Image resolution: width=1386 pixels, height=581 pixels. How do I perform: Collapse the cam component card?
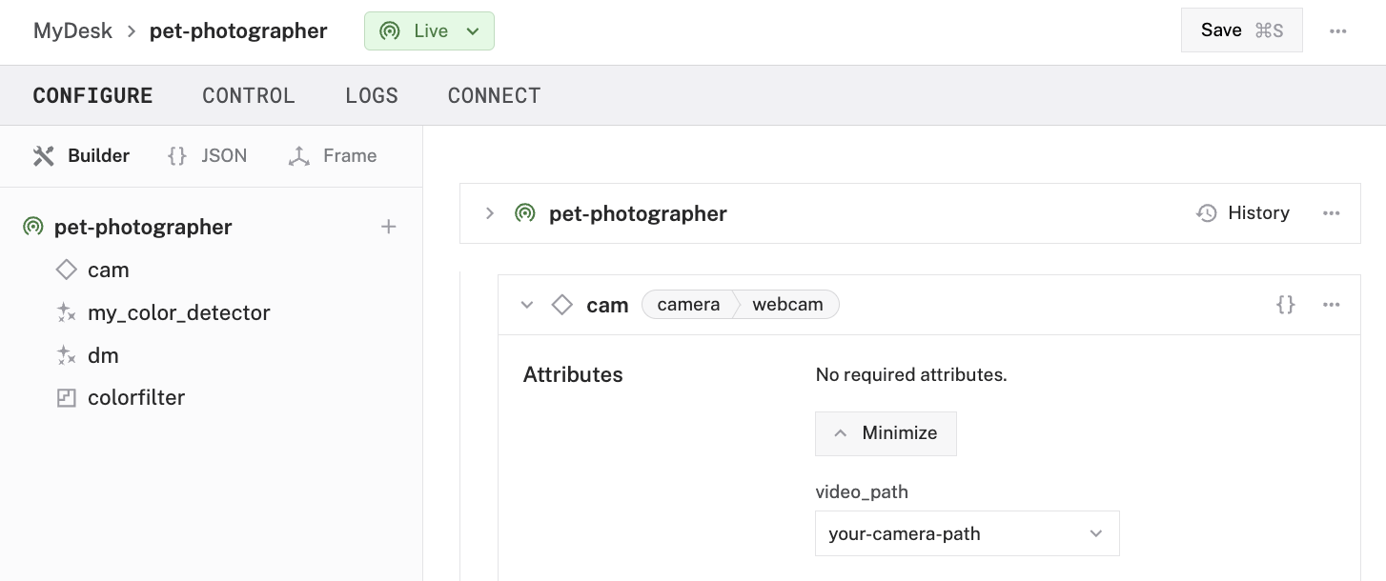(x=527, y=305)
